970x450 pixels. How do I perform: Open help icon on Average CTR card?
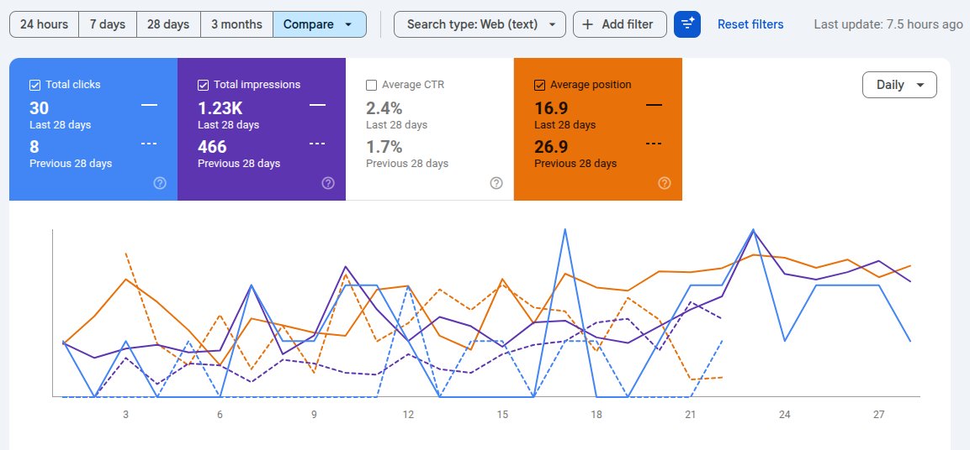496,183
